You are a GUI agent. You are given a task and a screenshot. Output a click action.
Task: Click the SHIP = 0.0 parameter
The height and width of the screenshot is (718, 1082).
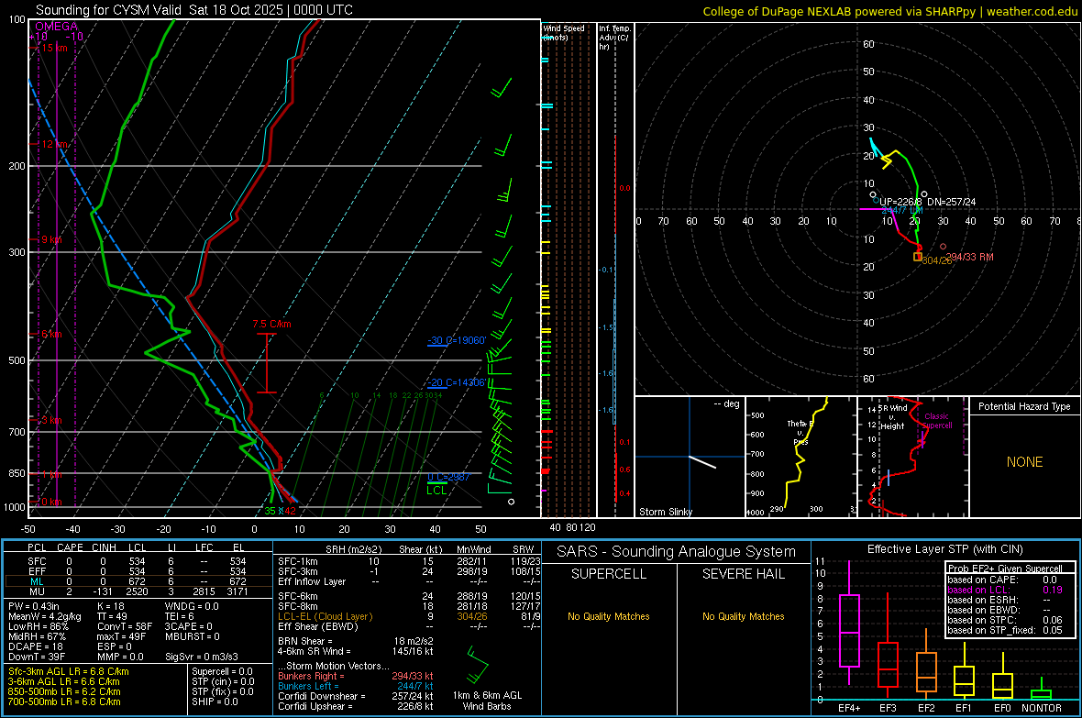tap(215, 701)
